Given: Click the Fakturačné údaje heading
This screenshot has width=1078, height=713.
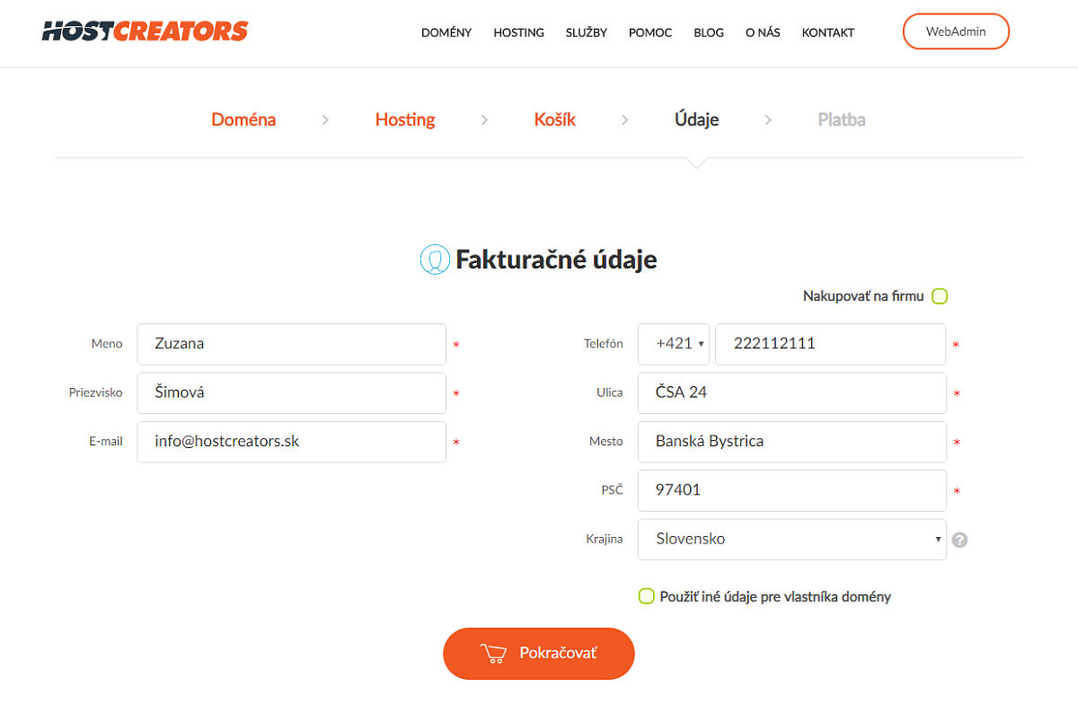Looking at the screenshot, I should [556, 260].
